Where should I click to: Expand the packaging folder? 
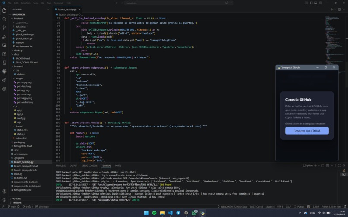point(19,142)
